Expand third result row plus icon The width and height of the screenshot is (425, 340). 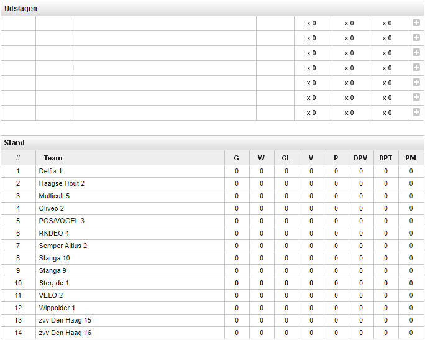click(416, 53)
